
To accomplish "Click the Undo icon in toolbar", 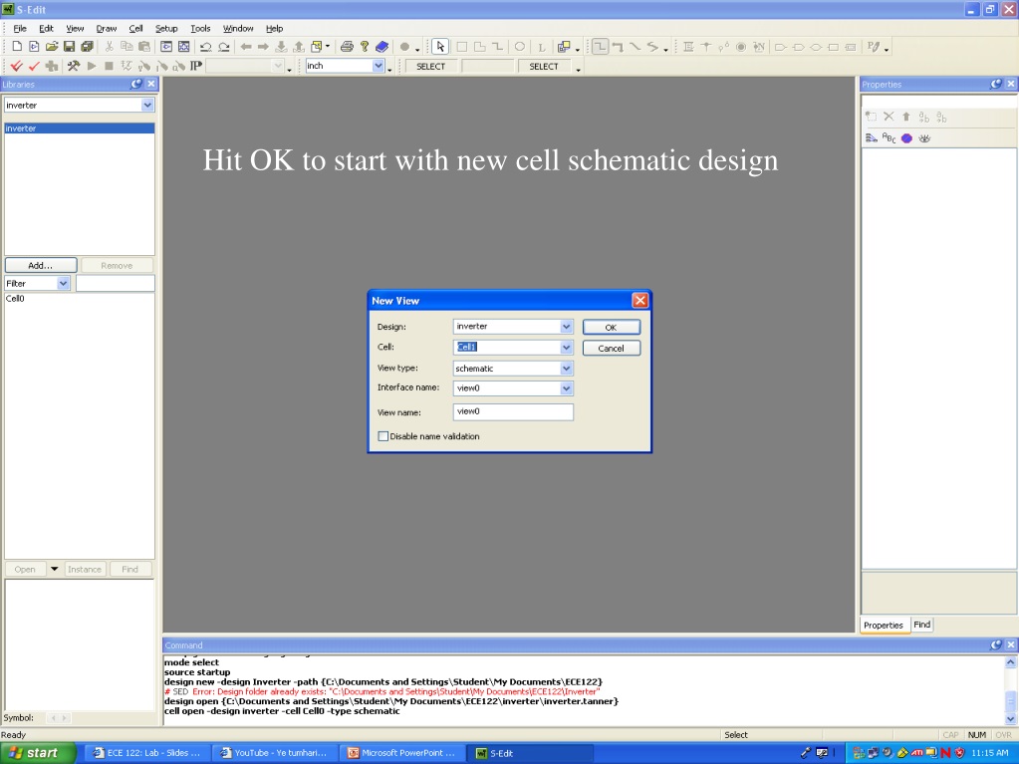I will [205, 47].
